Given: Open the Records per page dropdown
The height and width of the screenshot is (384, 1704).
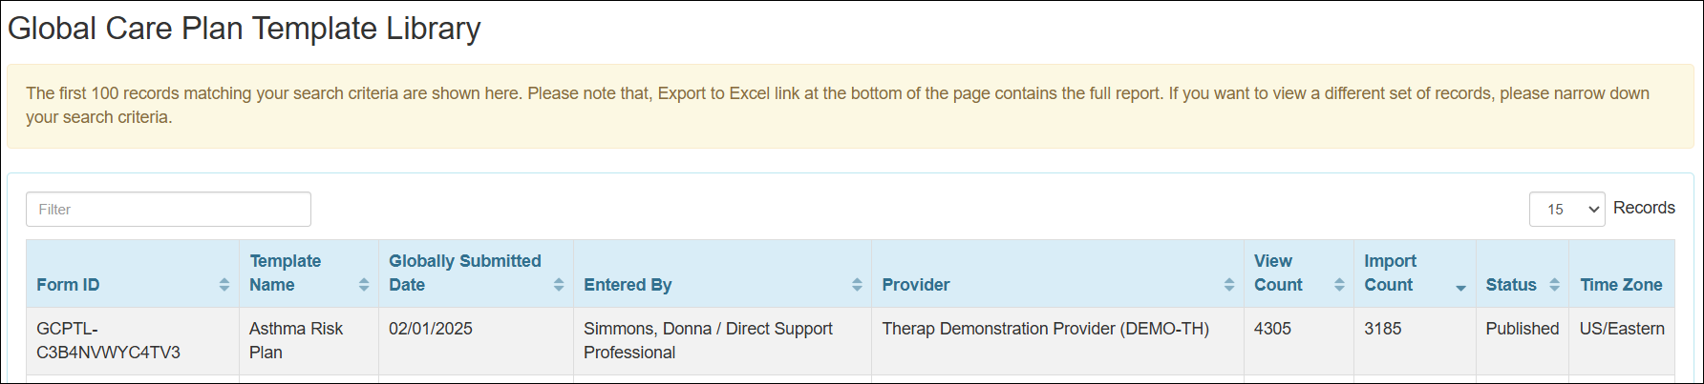Looking at the screenshot, I should pyautogui.click(x=1566, y=210).
